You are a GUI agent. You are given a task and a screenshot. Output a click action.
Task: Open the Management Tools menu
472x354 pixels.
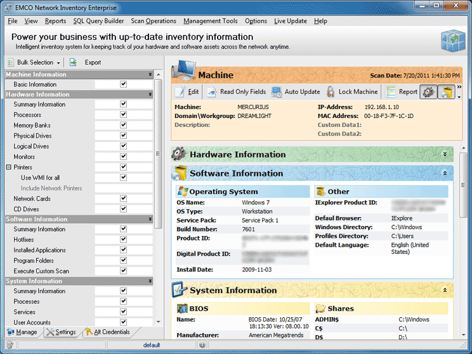pyautogui.click(x=211, y=21)
